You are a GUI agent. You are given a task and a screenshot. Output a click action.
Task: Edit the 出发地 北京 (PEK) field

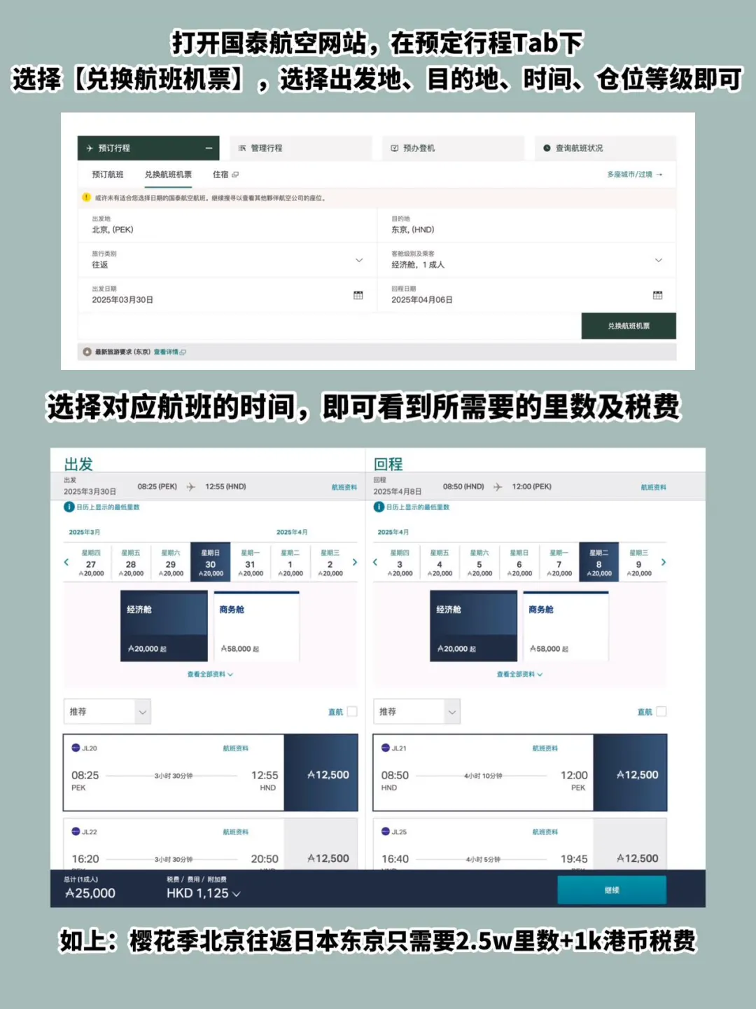[x=227, y=225]
